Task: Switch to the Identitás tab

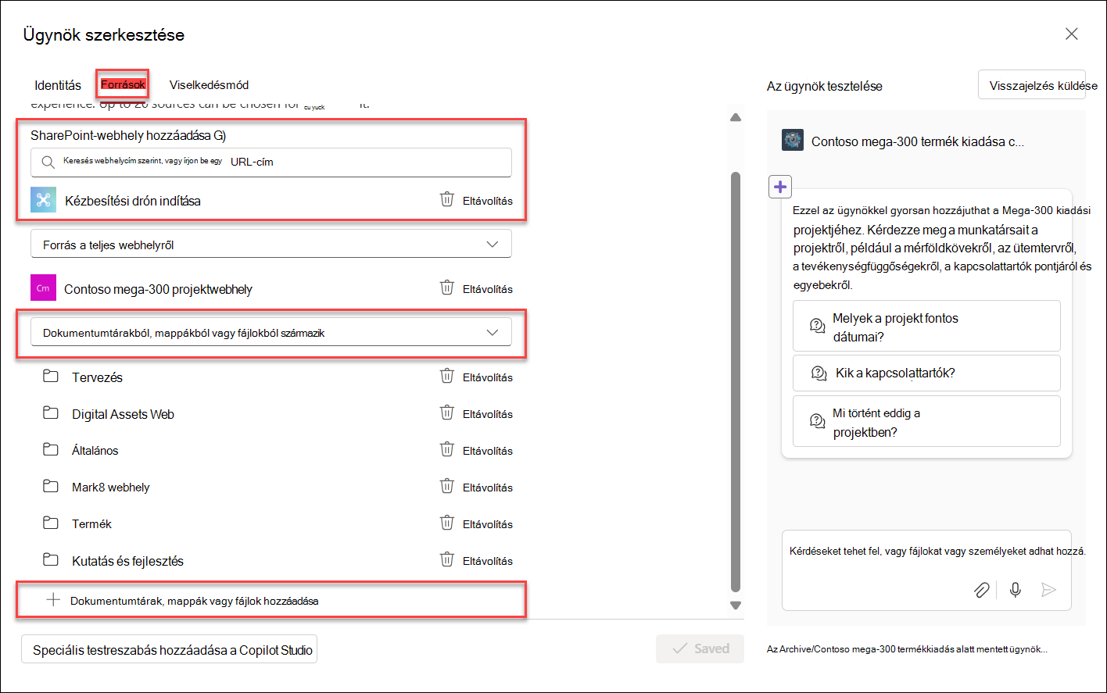Action: [x=58, y=85]
